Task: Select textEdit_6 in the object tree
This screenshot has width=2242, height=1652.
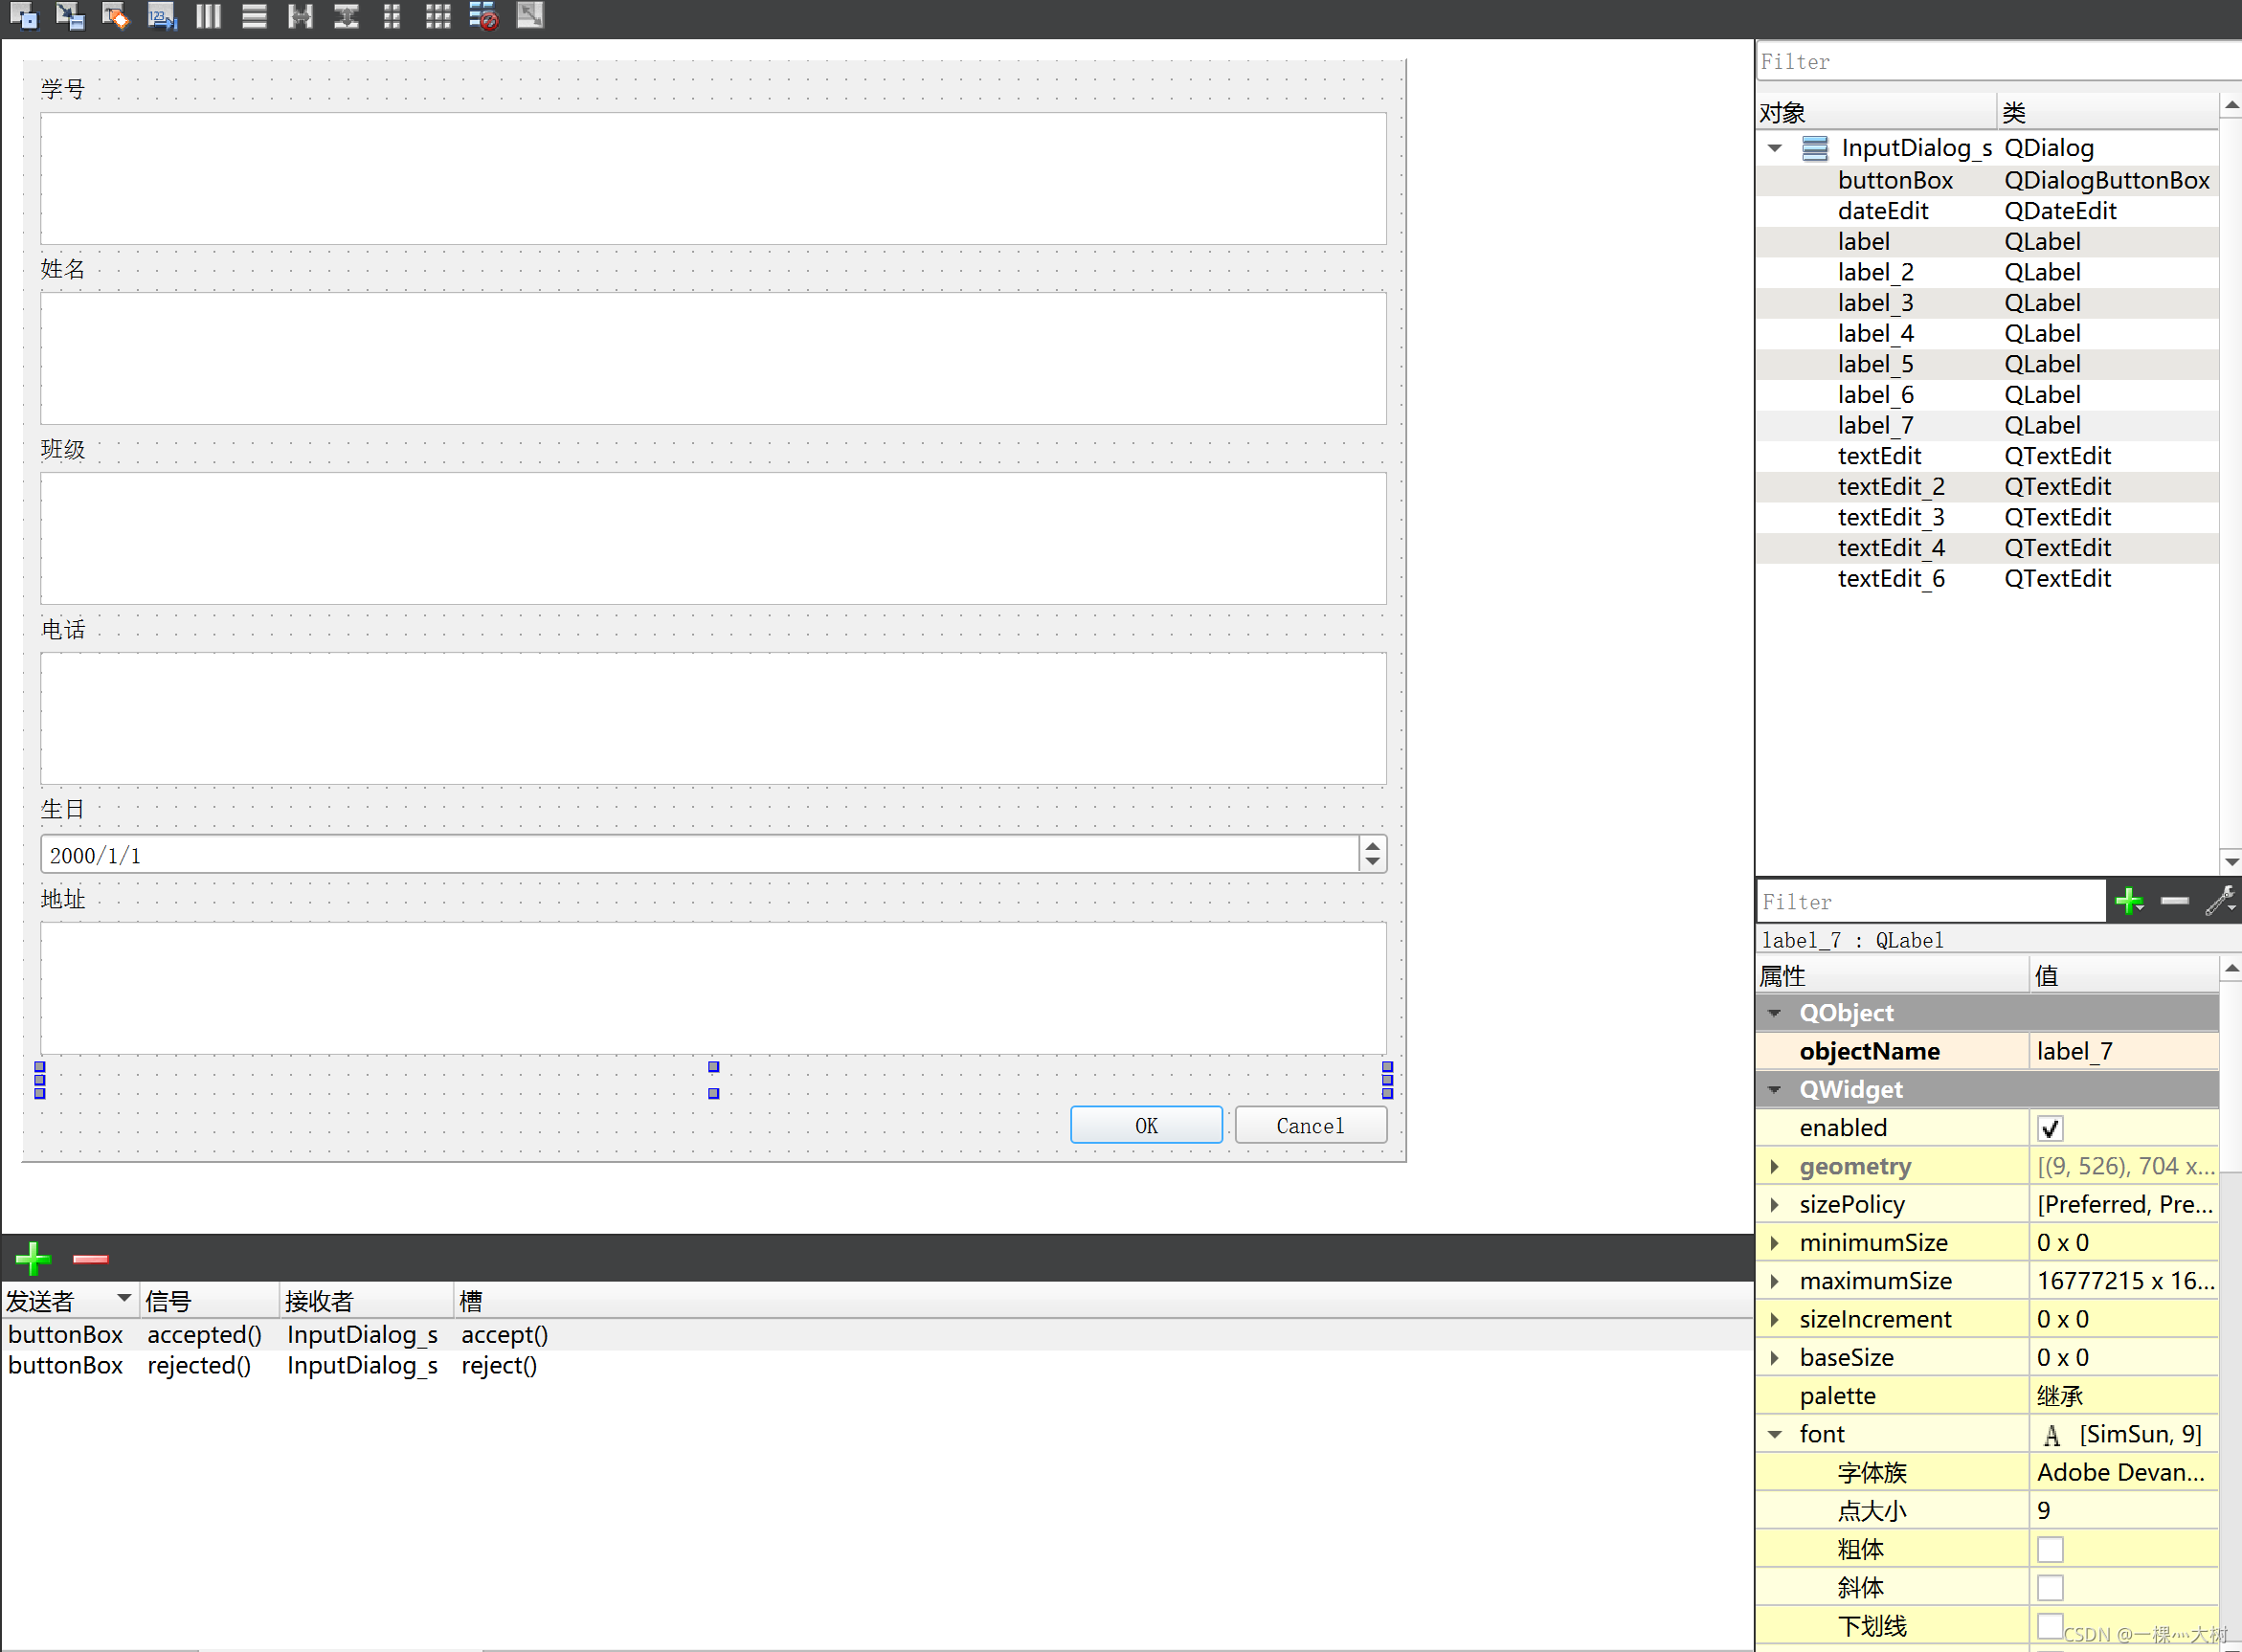Action: [x=1987, y=578]
